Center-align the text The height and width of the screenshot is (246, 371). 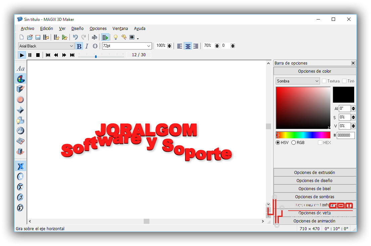tap(188, 46)
